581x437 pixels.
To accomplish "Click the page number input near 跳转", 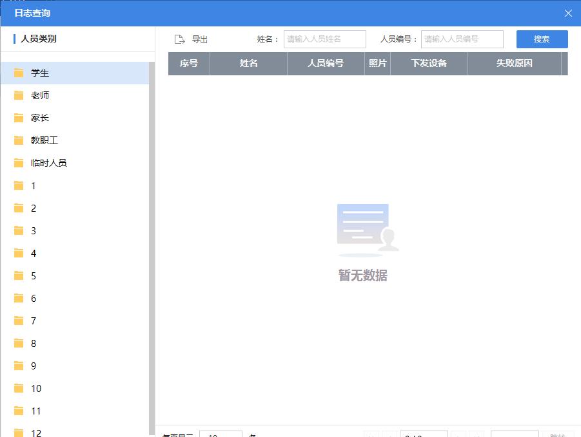I will pyautogui.click(x=513, y=435).
